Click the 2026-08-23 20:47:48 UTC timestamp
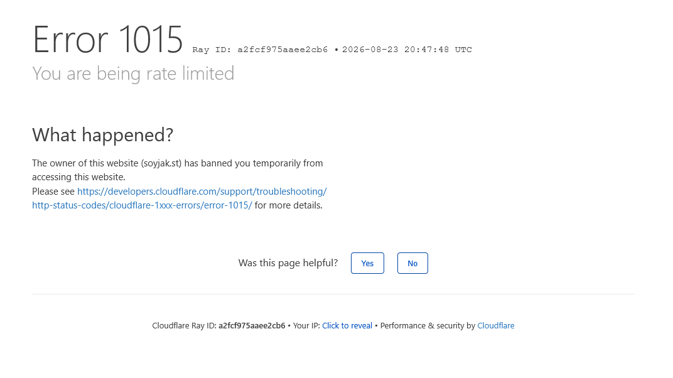This screenshot has height=378, width=673. [407, 50]
